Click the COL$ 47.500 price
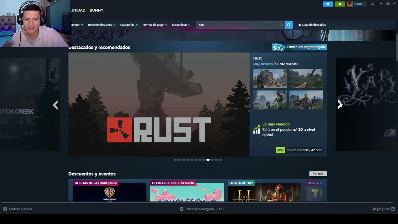This screenshot has width=398, height=224. [312, 150]
